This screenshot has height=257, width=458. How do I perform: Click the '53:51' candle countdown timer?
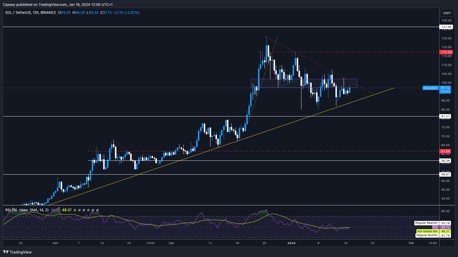(x=445, y=92)
